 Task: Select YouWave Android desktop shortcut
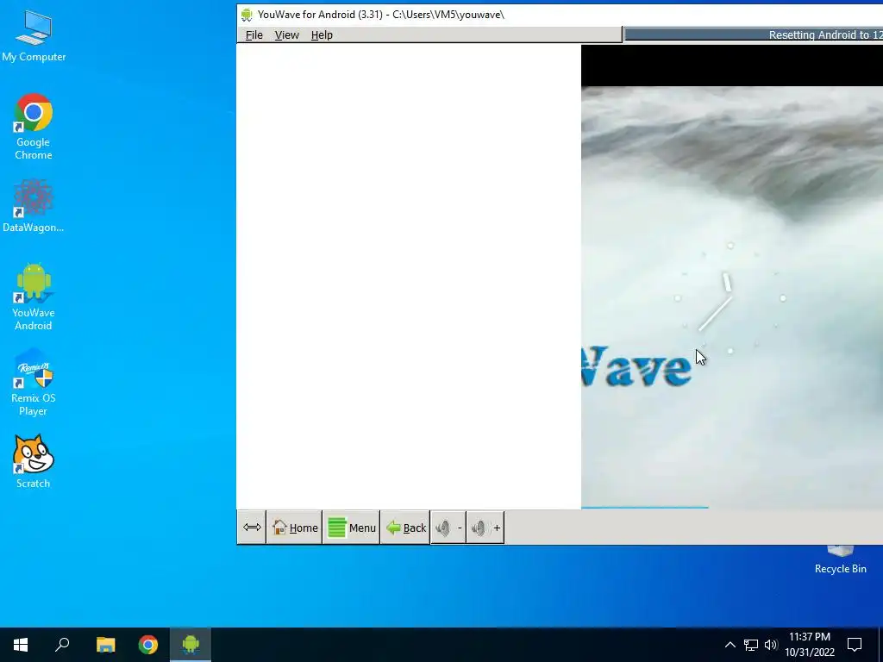click(x=34, y=297)
